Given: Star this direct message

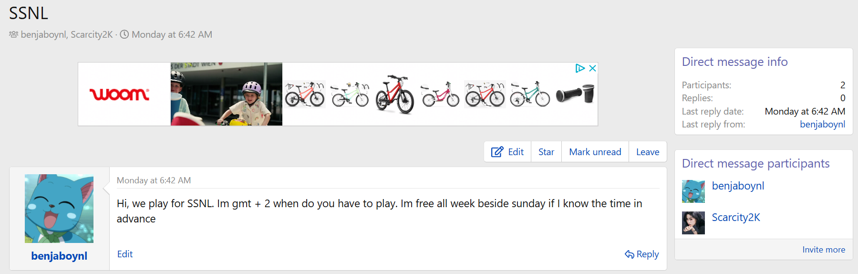Looking at the screenshot, I should (546, 152).
